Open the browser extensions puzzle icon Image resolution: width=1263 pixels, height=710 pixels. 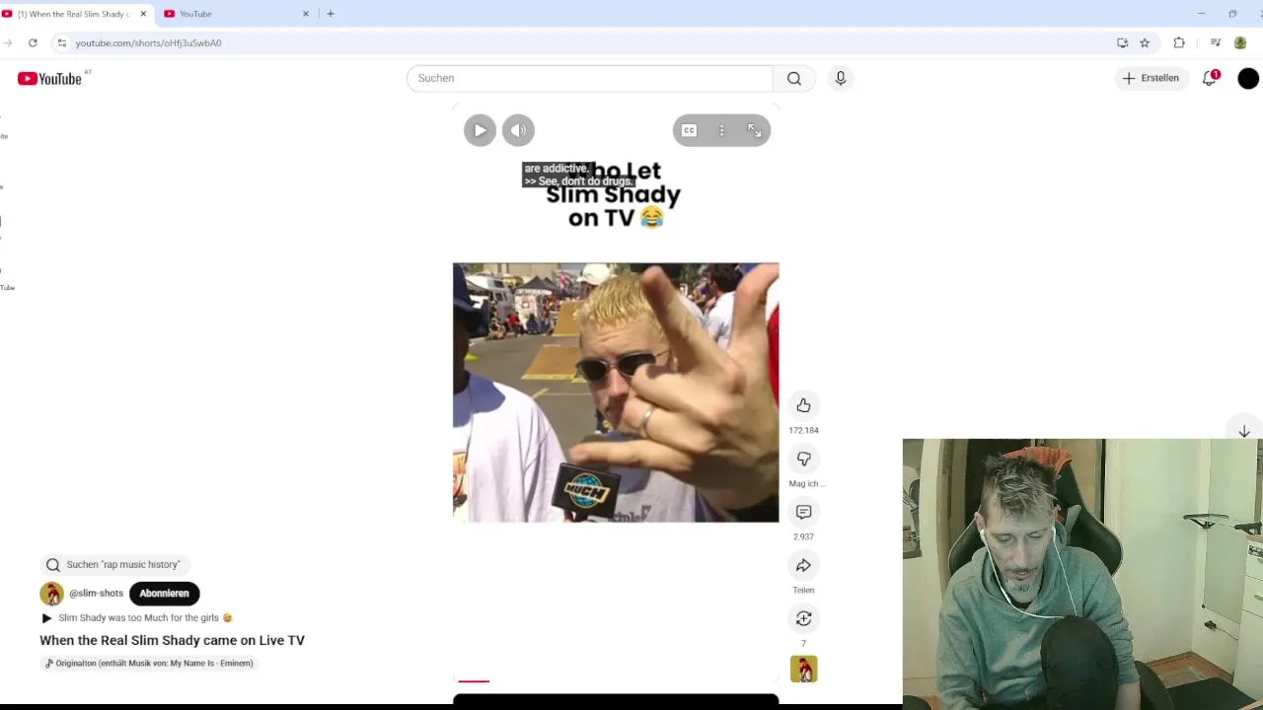tap(1179, 43)
